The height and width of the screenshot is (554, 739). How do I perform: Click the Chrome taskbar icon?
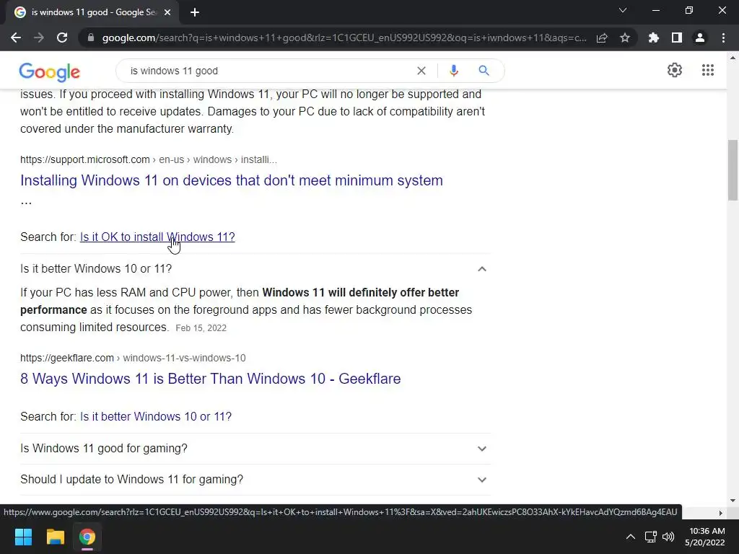(87, 537)
